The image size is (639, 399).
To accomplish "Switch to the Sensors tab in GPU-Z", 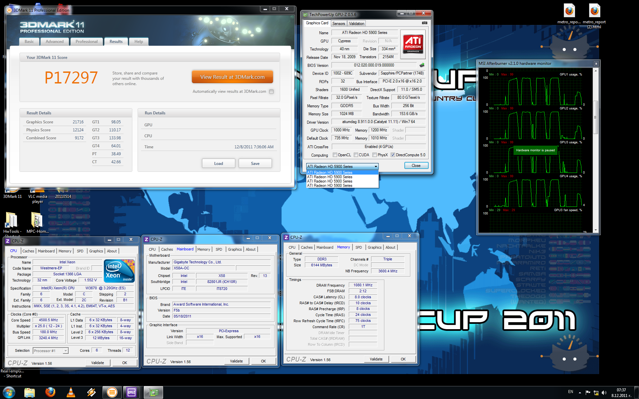I will pos(338,24).
